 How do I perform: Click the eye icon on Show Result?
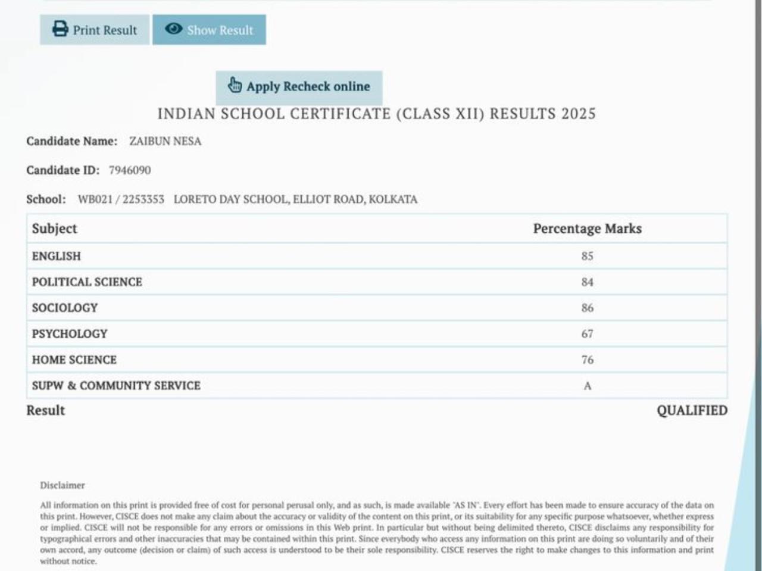[x=173, y=29]
